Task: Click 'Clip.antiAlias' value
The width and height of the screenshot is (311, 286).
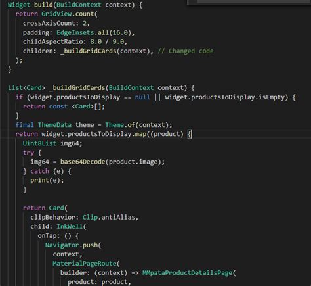Action: tap(109, 217)
